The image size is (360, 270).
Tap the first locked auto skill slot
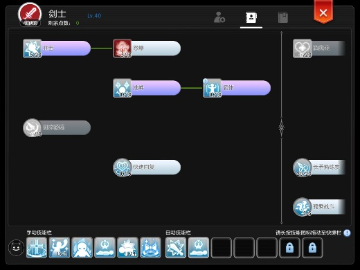289,248
